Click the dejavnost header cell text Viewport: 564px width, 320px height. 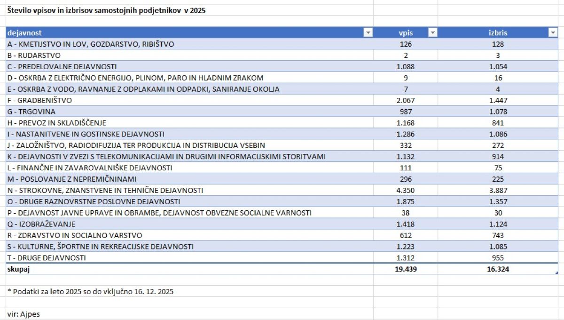pyautogui.click(x=25, y=33)
